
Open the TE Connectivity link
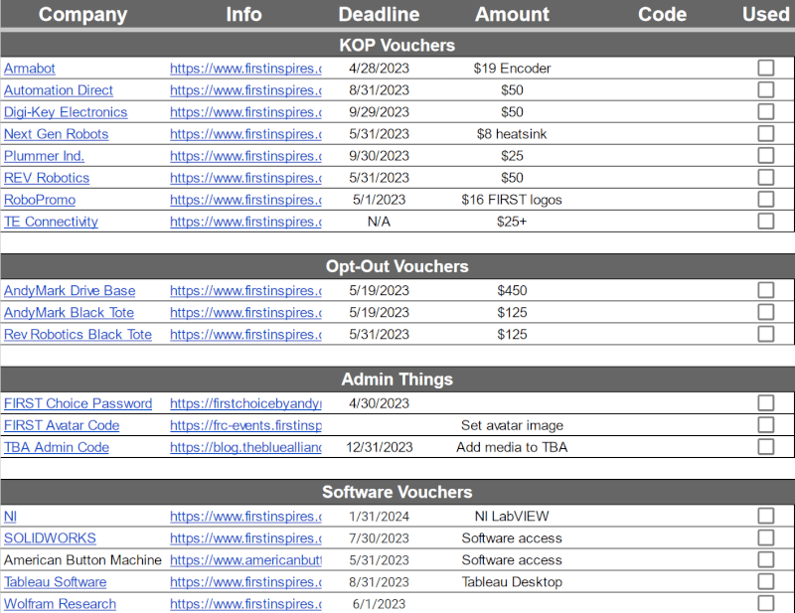tap(51, 222)
